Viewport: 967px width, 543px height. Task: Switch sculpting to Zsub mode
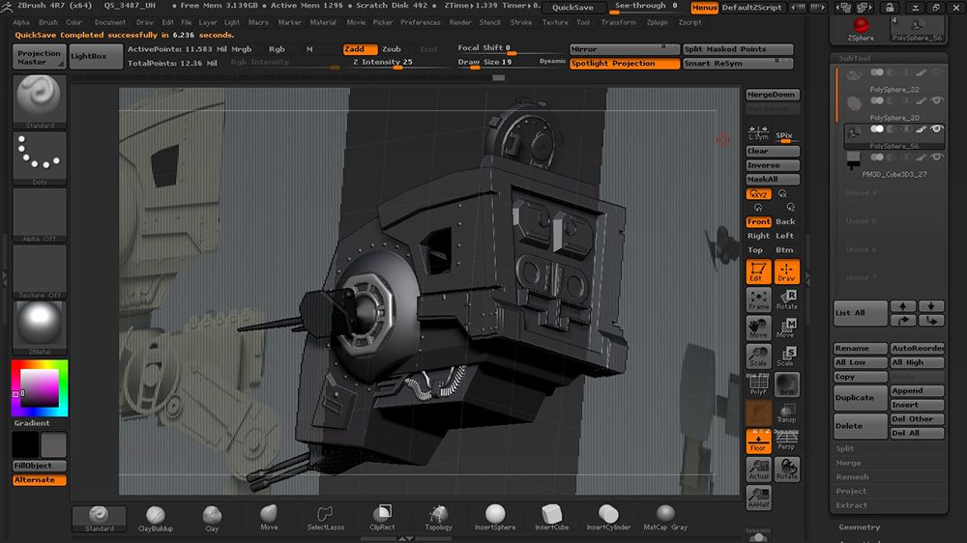click(392, 49)
